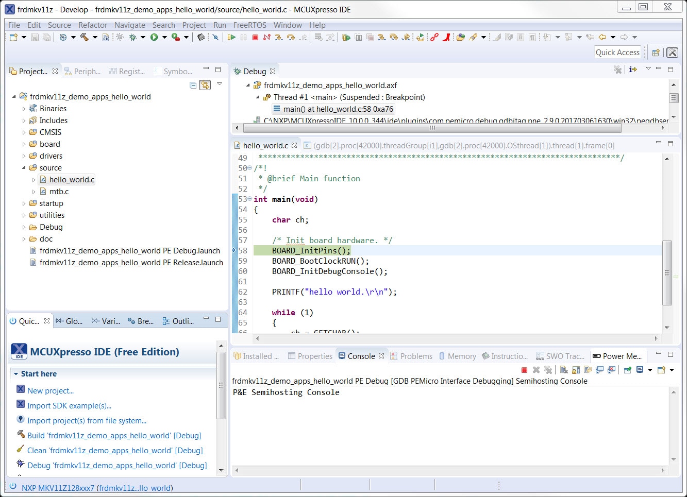
Task: Terminate from the Console panel's red stop icon
Action: pos(524,370)
